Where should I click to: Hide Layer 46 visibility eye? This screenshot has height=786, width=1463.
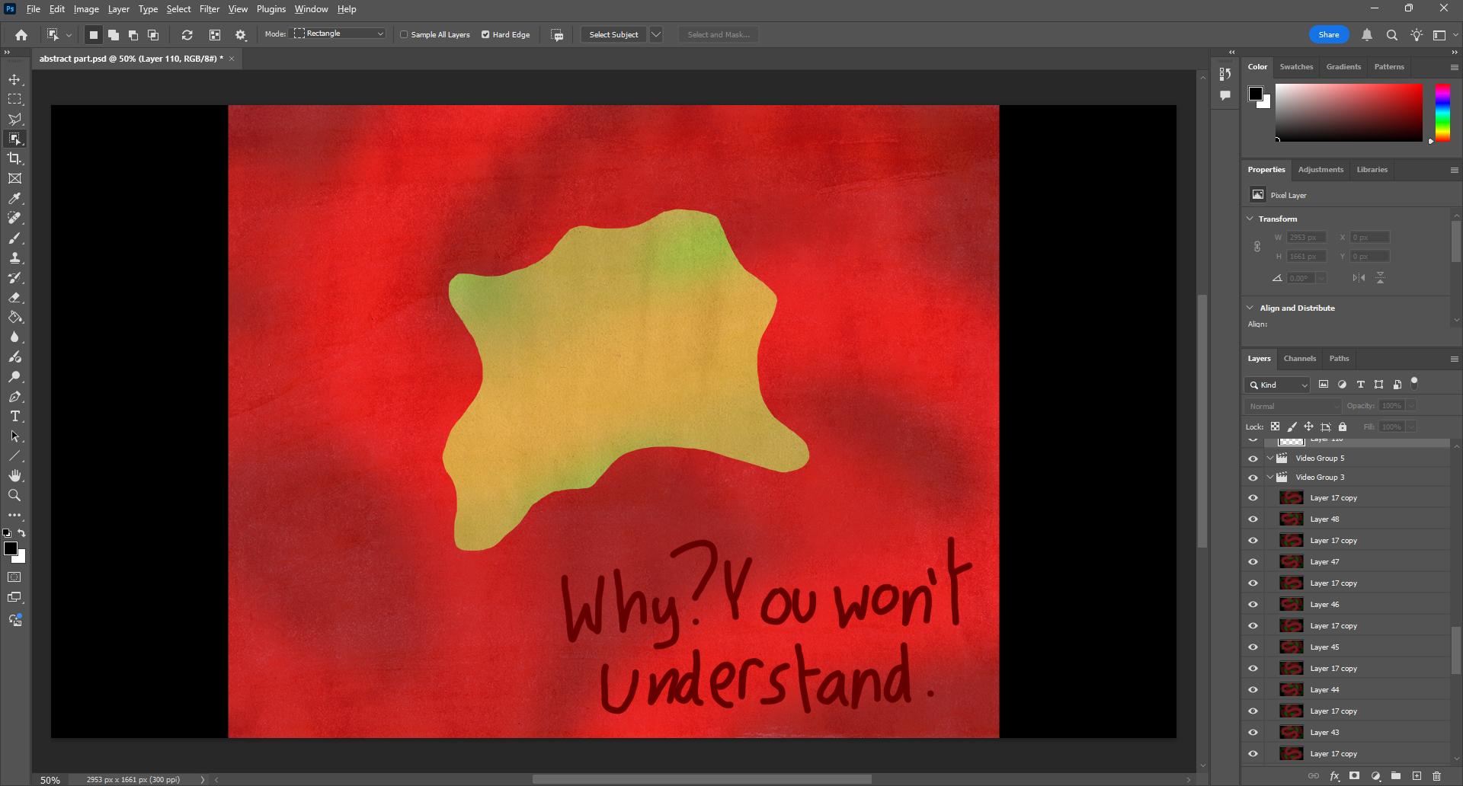[1253, 605]
